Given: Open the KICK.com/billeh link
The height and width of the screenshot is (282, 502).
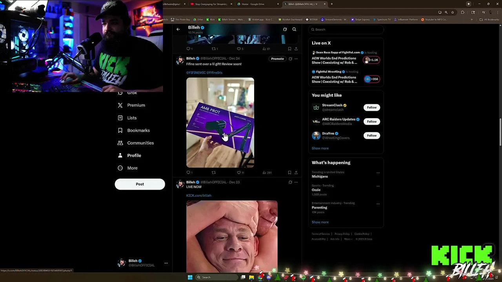Looking at the screenshot, I should click(x=199, y=195).
